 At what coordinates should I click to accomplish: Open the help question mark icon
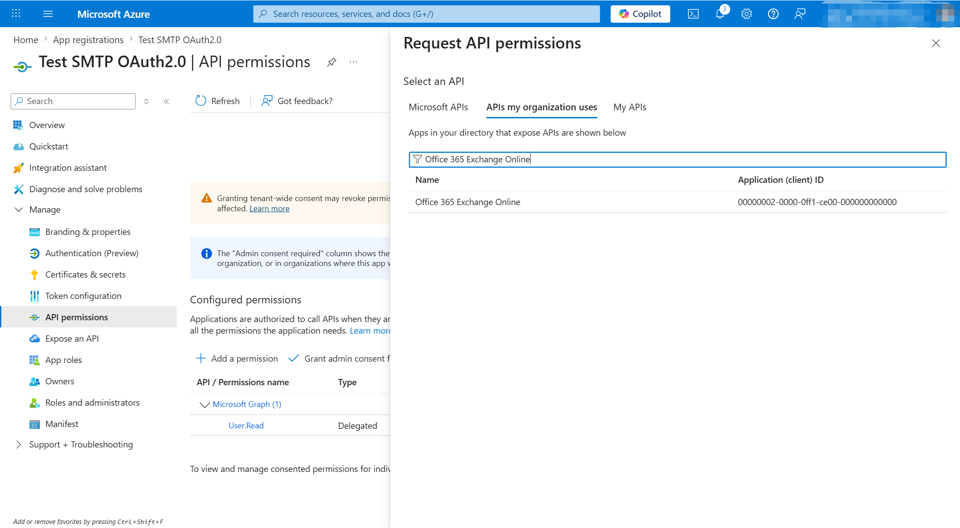coord(773,14)
